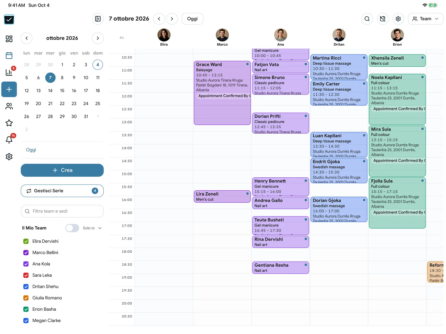Screen dimensions: 446x334
Task: Open the clients people icon in sidebar
Action: (9, 106)
